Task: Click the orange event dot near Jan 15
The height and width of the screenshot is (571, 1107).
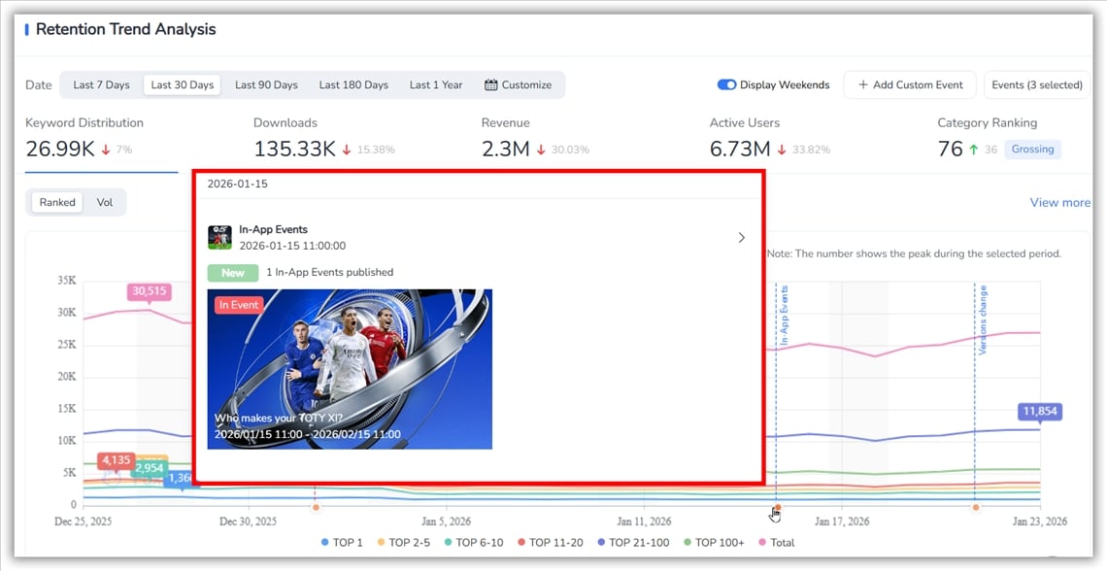Action: tap(777, 507)
